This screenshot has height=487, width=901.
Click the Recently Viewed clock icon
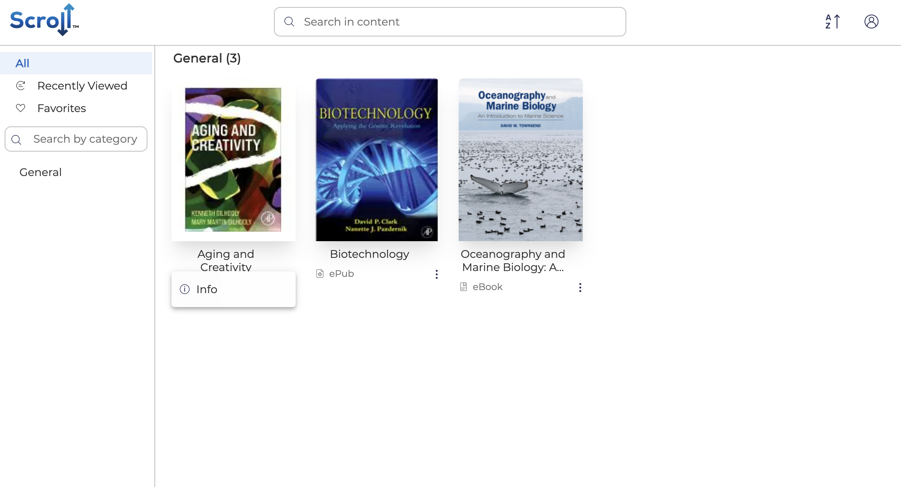[x=21, y=86]
